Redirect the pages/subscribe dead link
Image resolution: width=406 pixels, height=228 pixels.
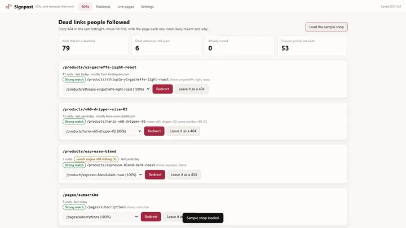(x=151, y=217)
